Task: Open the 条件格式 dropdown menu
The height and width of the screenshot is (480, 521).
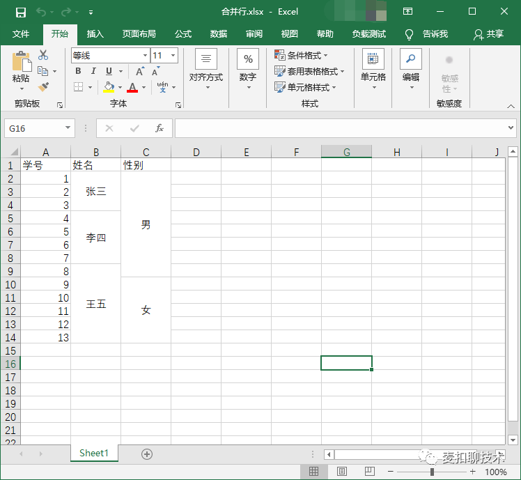Action: pyautogui.click(x=302, y=55)
